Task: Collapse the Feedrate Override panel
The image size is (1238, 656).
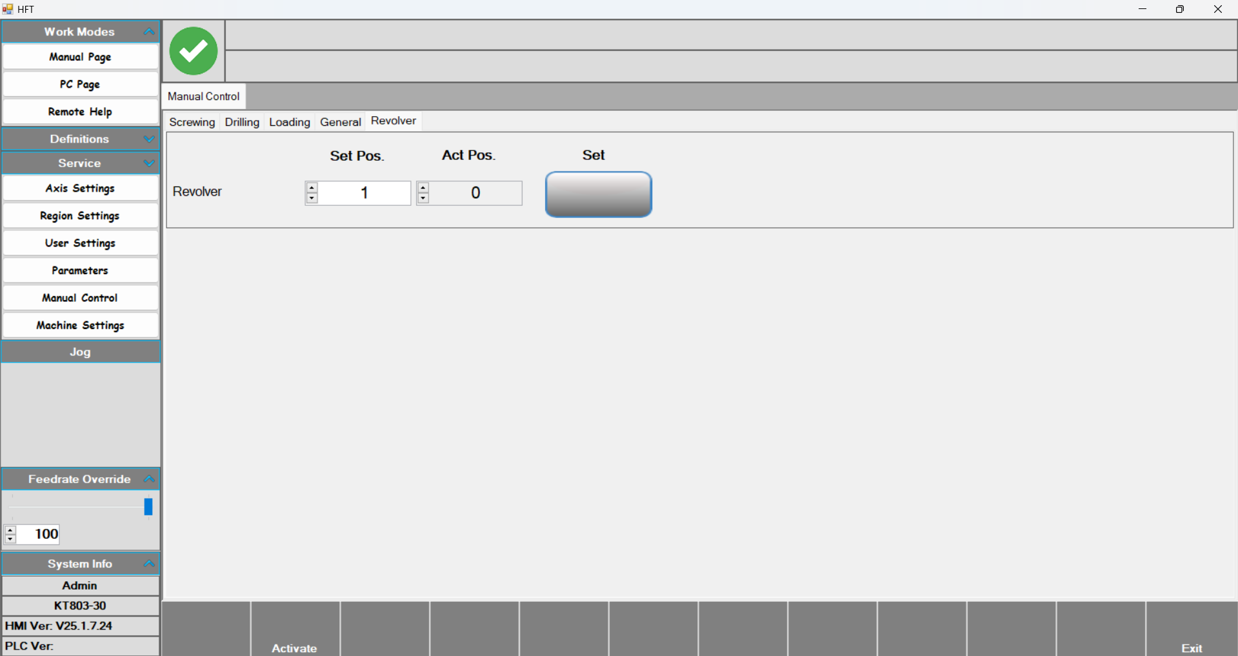Action: point(149,479)
